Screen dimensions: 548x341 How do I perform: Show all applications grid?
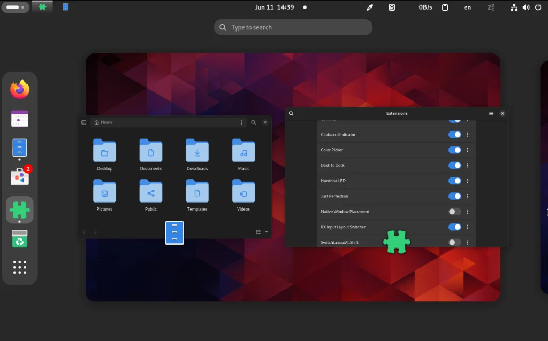[x=20, y=267]
